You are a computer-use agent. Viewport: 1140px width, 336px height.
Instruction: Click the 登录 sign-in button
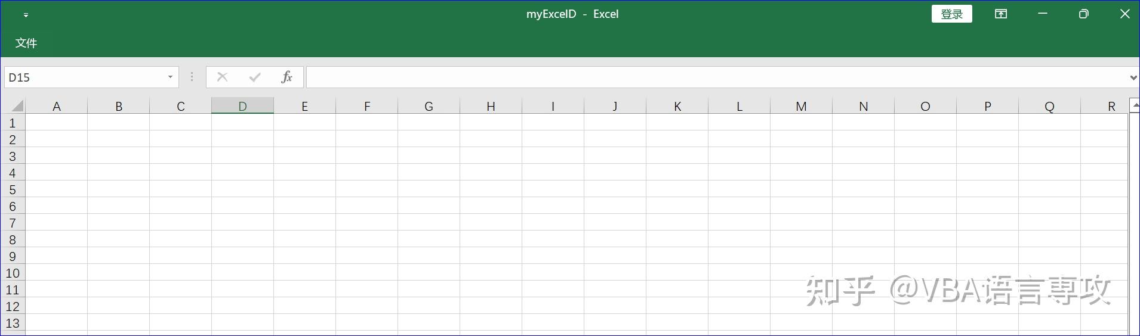click(951, 14)
